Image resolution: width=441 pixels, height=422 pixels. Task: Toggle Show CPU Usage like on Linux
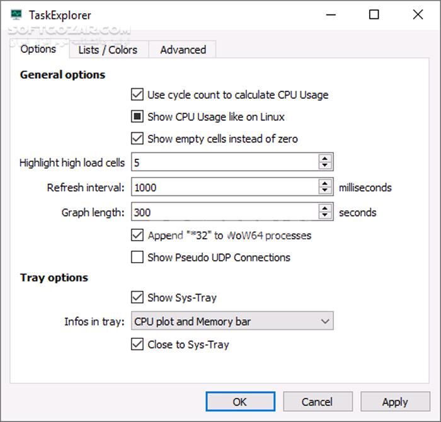pyautogui.click(x=137, y=117)
